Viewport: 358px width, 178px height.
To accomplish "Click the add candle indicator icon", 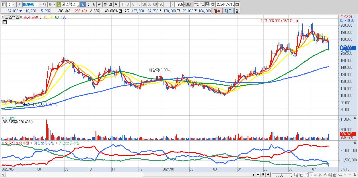I will click(196, 4).
